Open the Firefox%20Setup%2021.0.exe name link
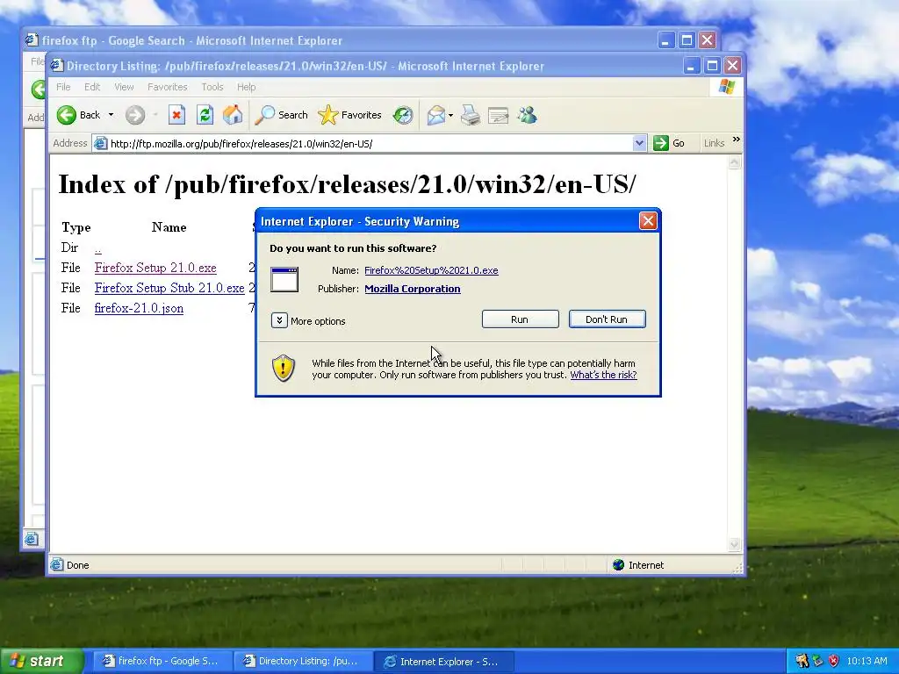 click(x=431, y=270)
